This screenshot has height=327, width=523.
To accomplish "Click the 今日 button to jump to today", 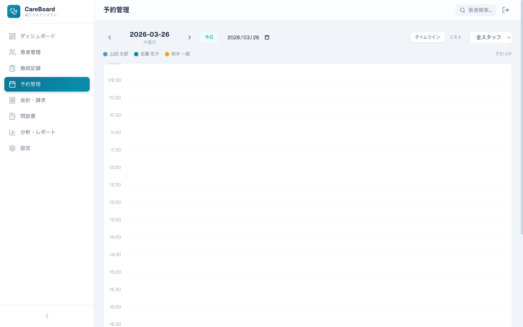I will pos(209,37).
